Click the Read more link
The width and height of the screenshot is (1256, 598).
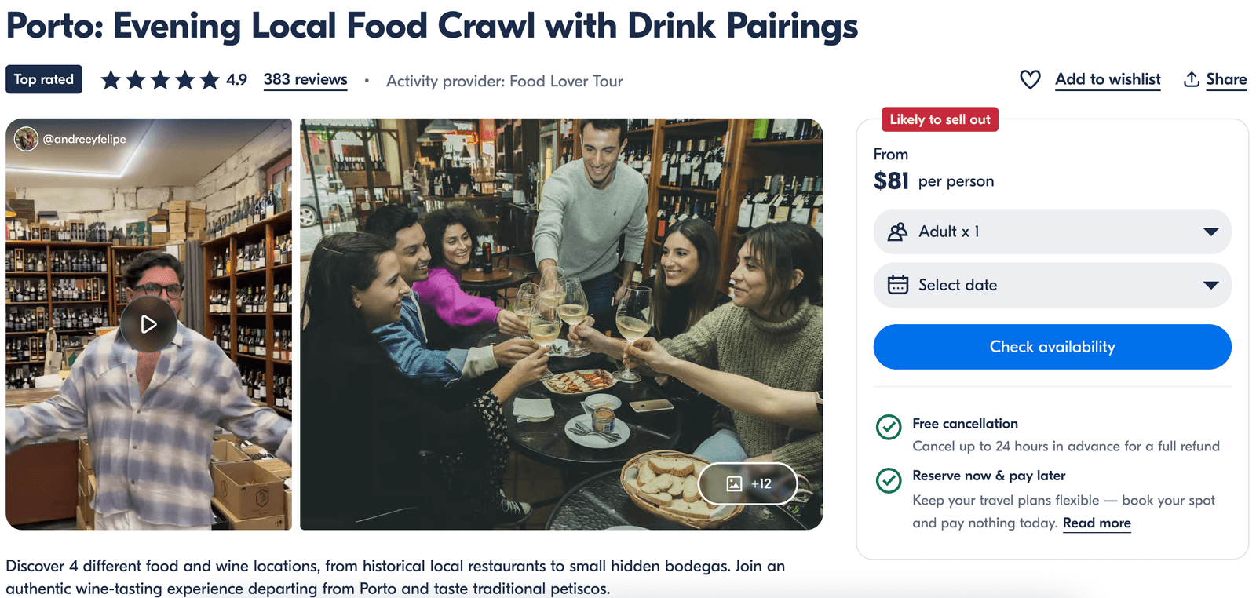point(1096,523)
